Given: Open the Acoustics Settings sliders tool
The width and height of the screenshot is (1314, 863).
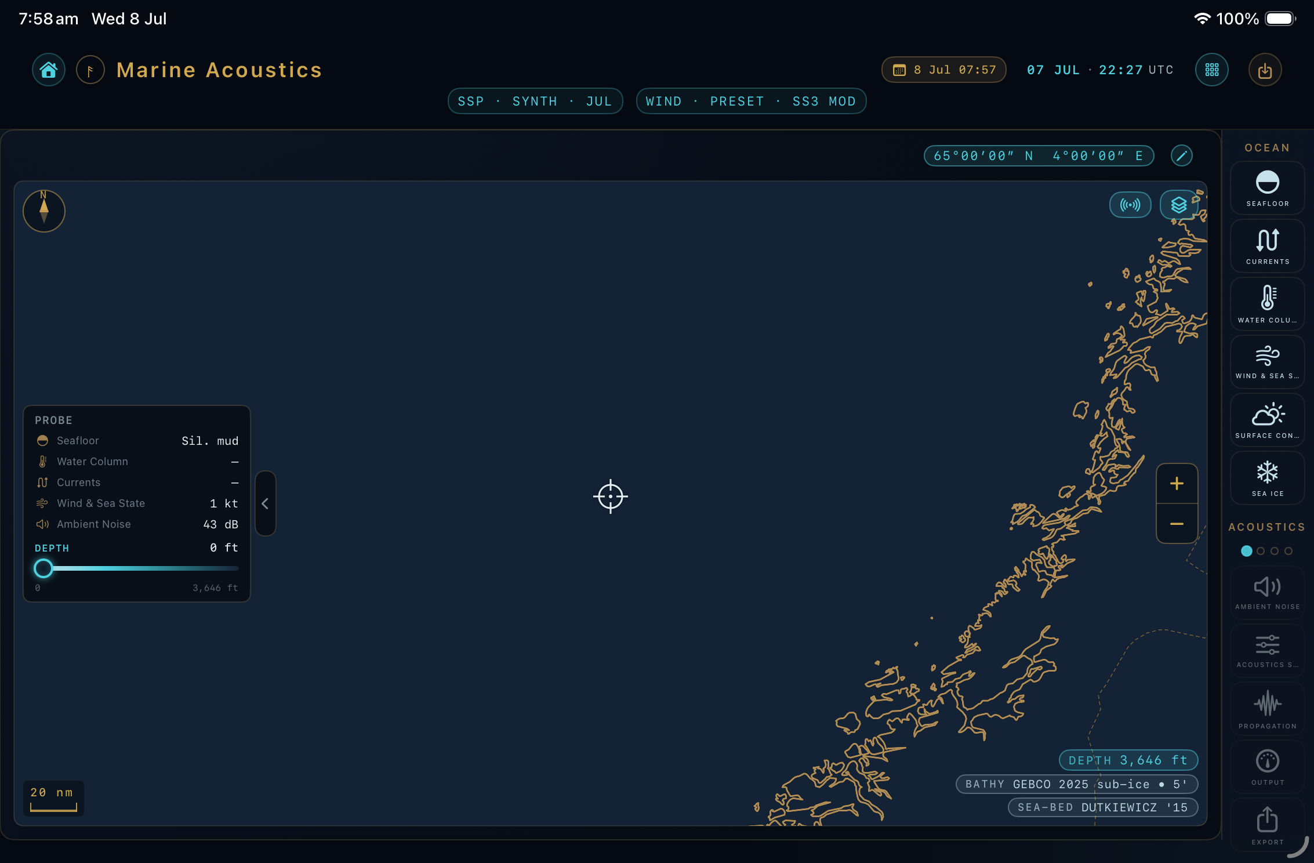Looking at the screenshot, I should tap(1268, 651).
